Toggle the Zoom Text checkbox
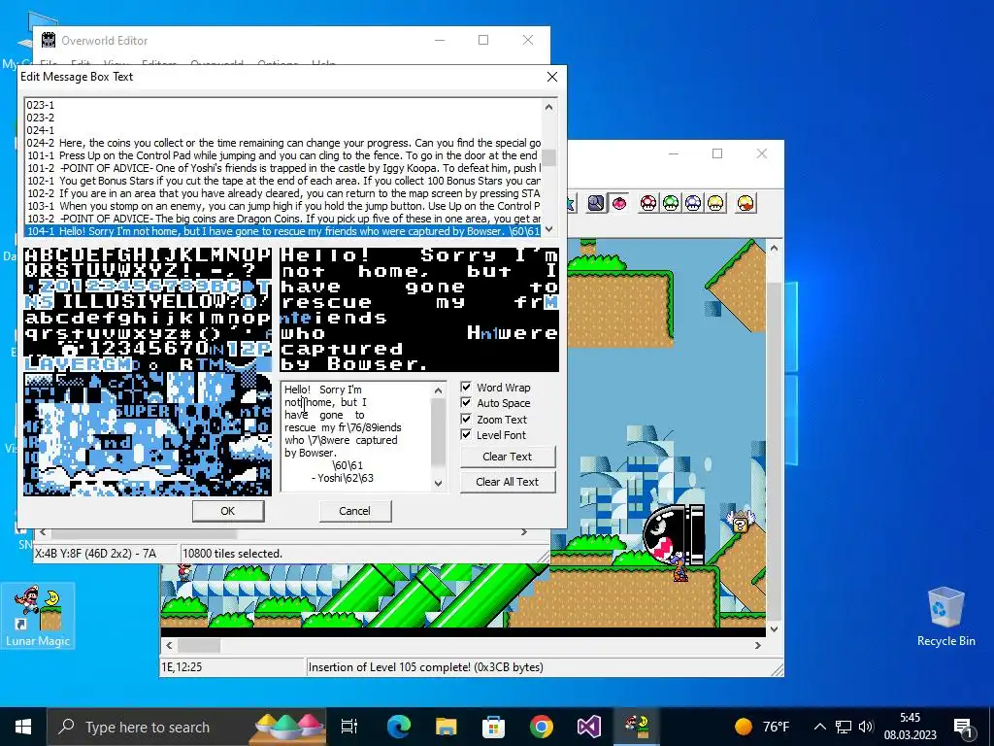This screenshot has width=994, height=746. 466,419
